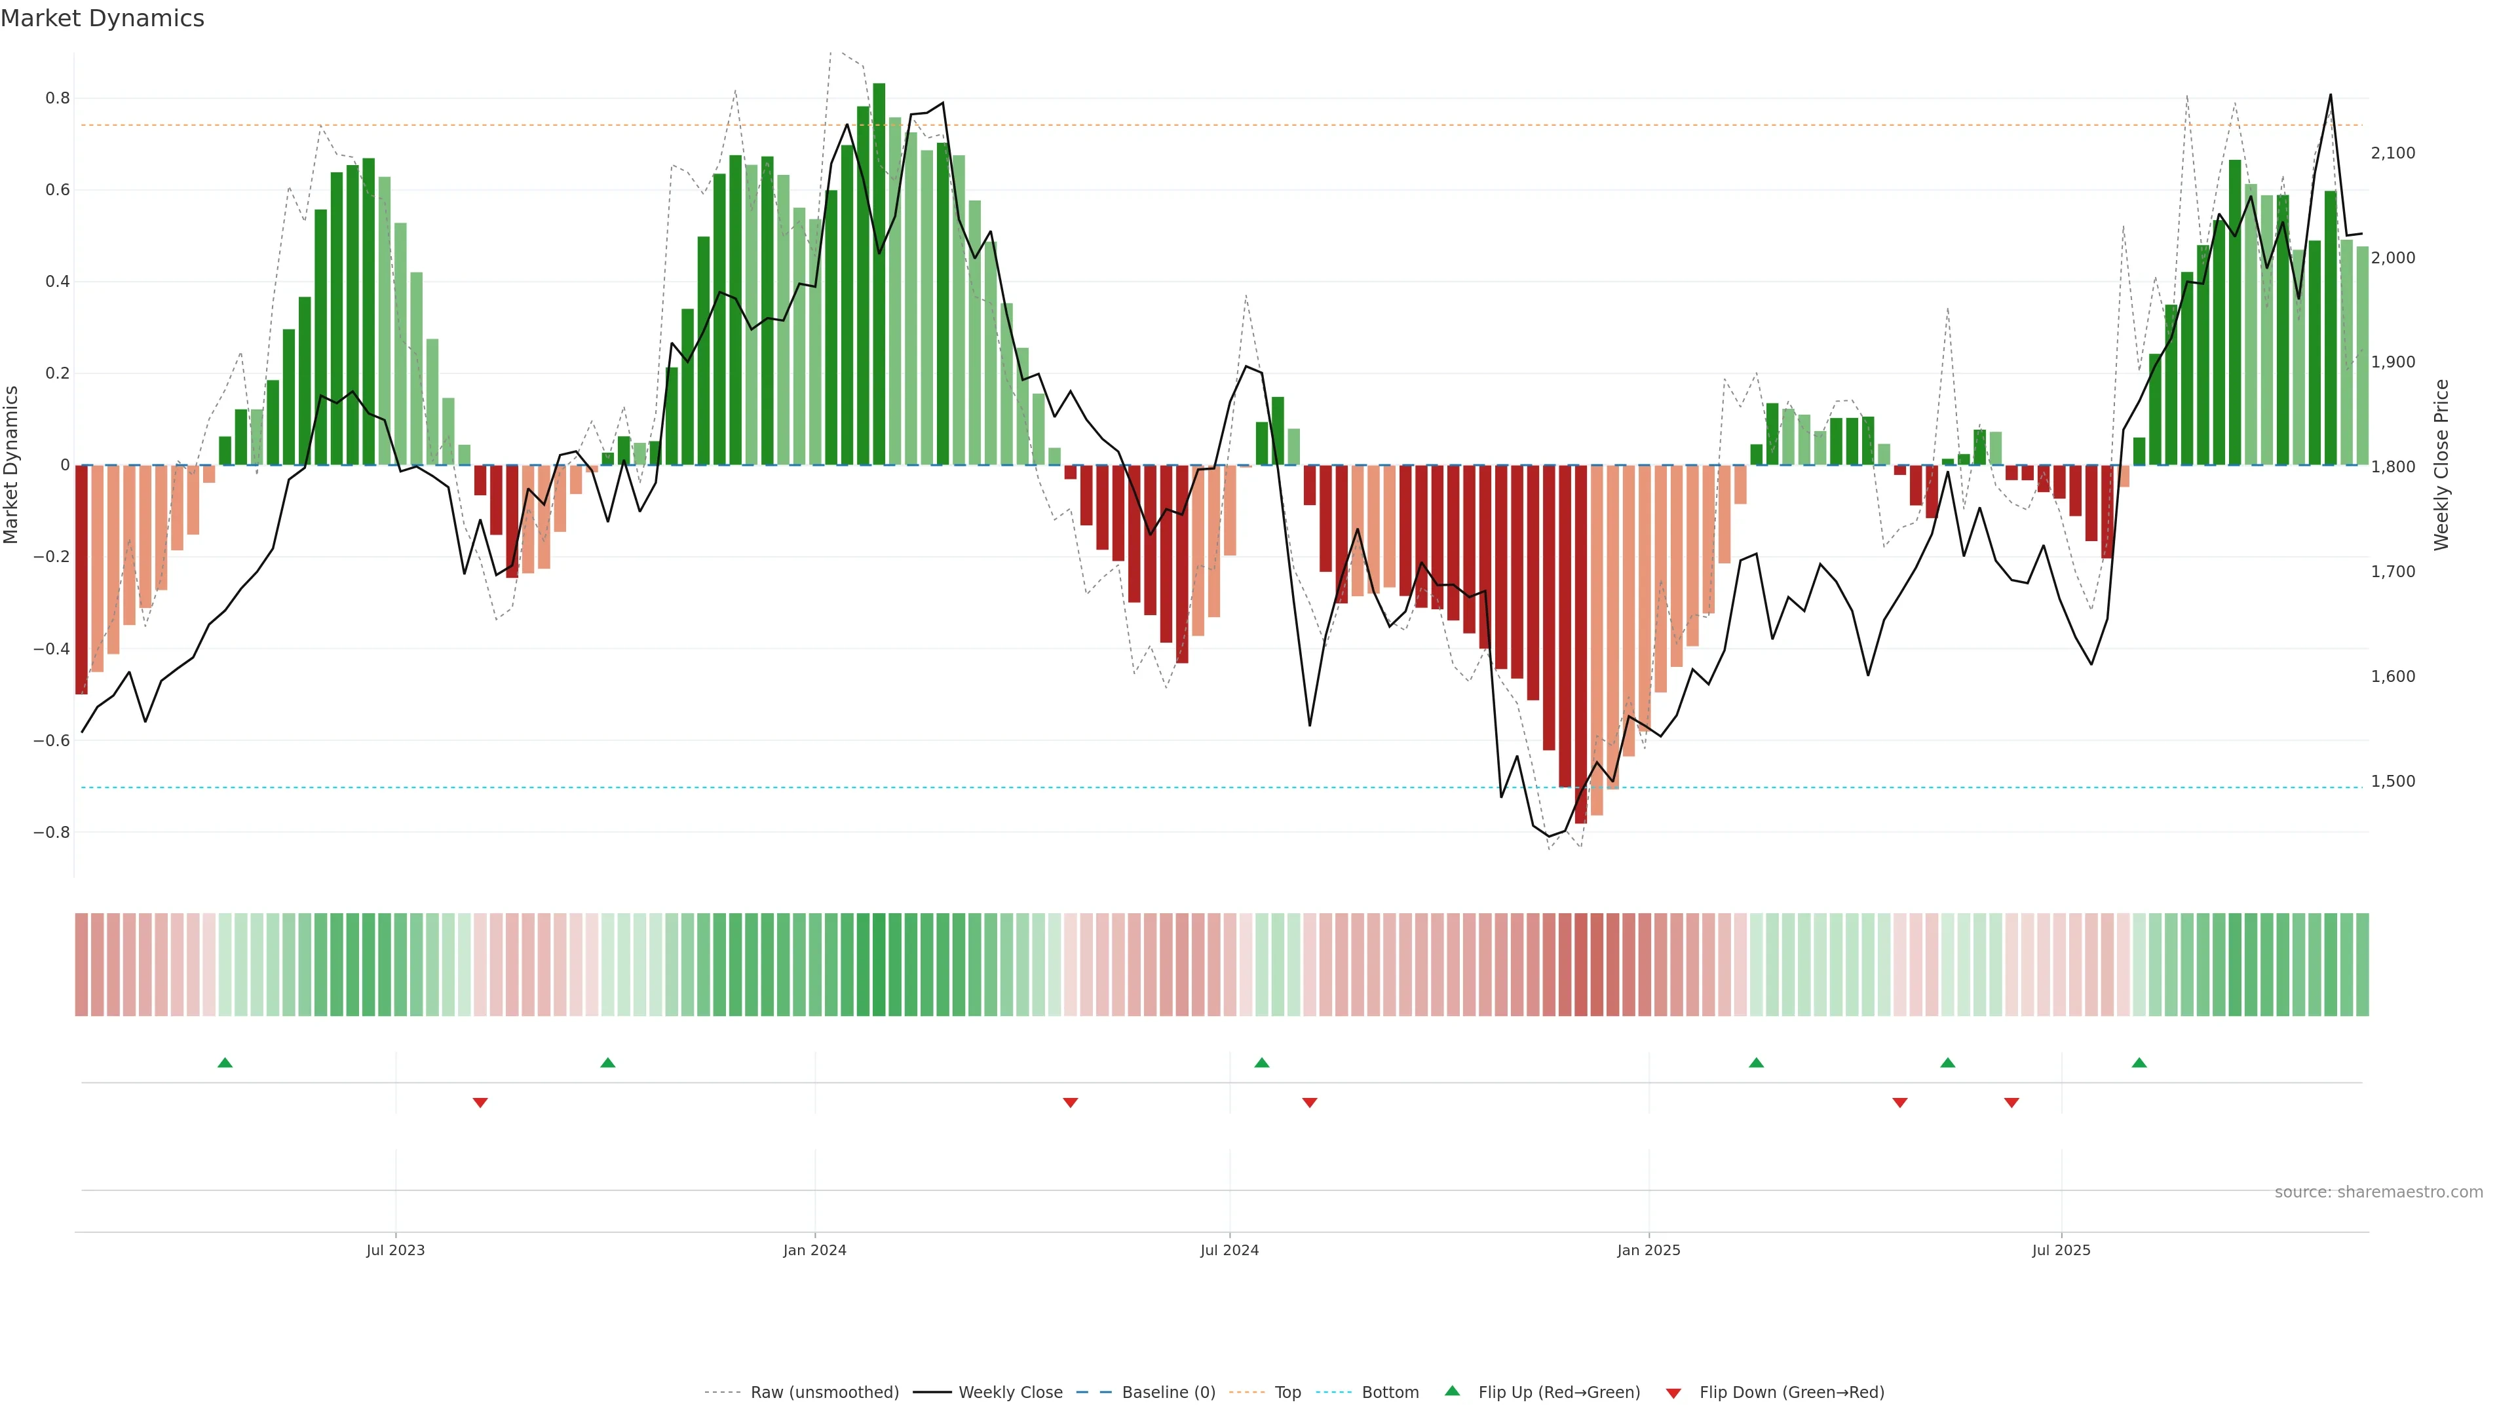Click the orange dashed Top line swatch in legend
This screenshot has height=1415, width=2516.
(1246, 1393)
